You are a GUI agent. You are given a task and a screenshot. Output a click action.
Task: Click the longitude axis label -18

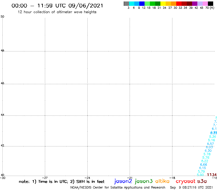pyautogui.click(x=172, y=178)
